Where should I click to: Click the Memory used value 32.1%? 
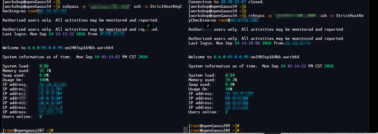click(45, 71)
